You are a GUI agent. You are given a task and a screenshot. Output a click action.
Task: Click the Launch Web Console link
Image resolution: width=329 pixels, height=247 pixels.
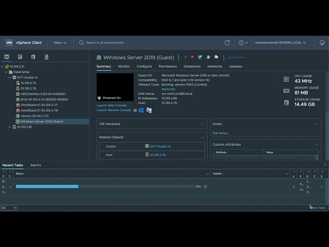coord(112,105)
